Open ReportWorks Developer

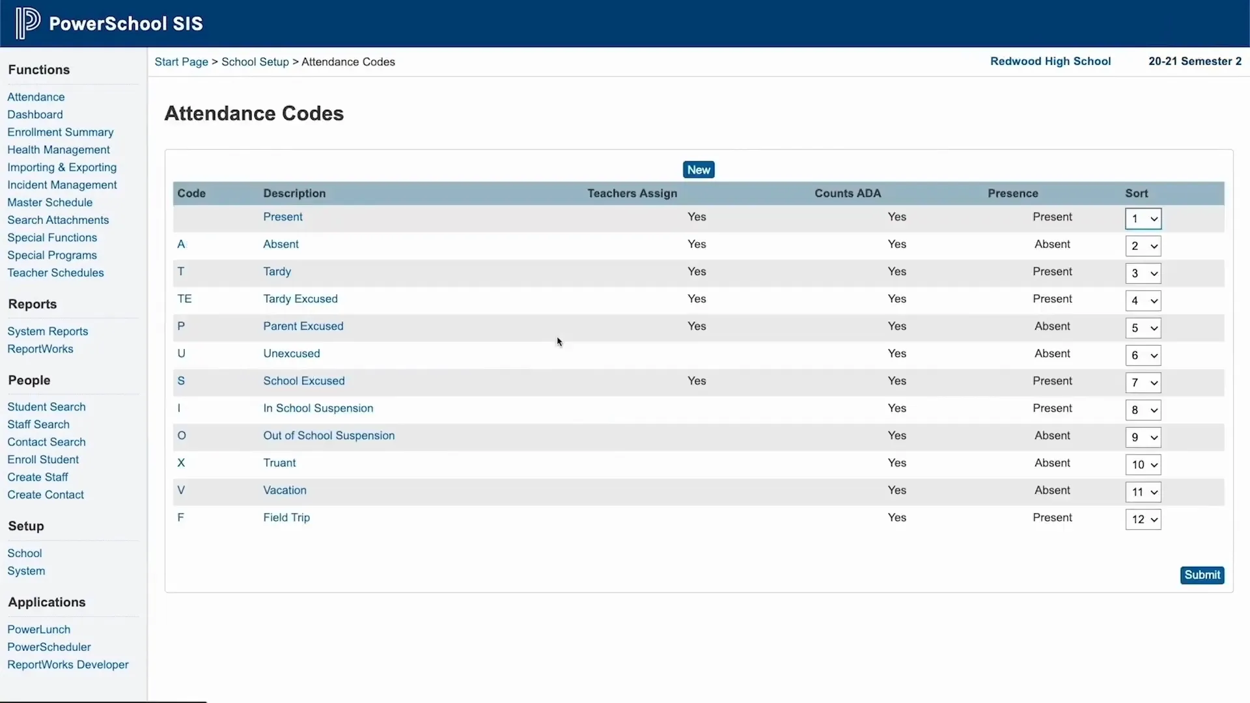tap(68, 664)
